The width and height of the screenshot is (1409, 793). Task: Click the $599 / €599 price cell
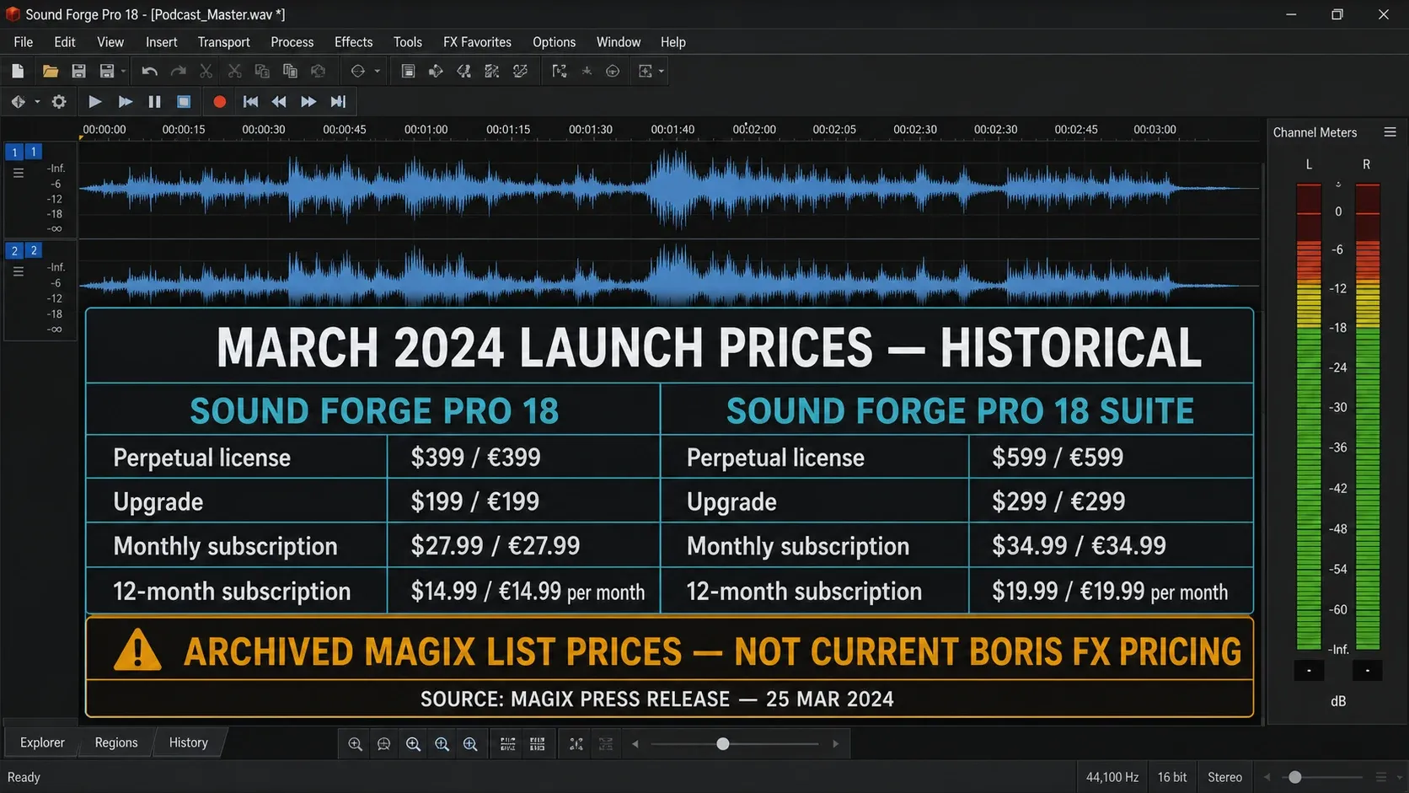(x=1111, y=458)
